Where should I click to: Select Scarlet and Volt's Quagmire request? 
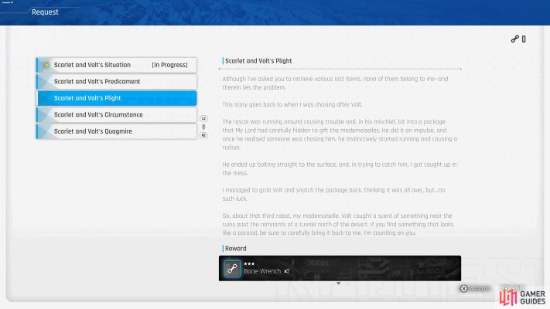tap(117, 131)
